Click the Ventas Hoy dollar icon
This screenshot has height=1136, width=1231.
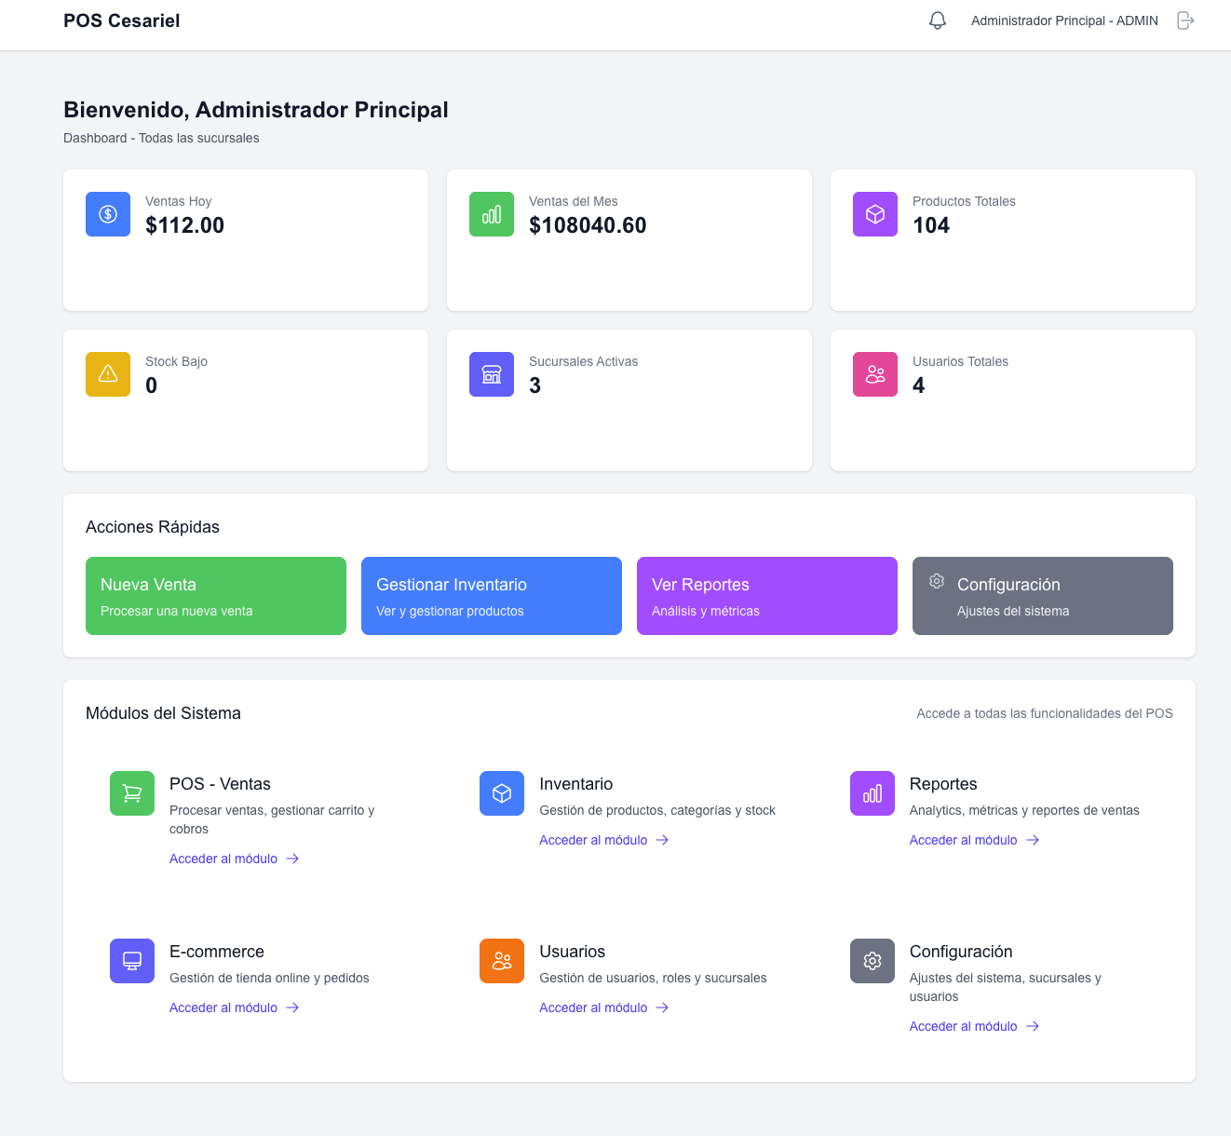coord(107,213)
